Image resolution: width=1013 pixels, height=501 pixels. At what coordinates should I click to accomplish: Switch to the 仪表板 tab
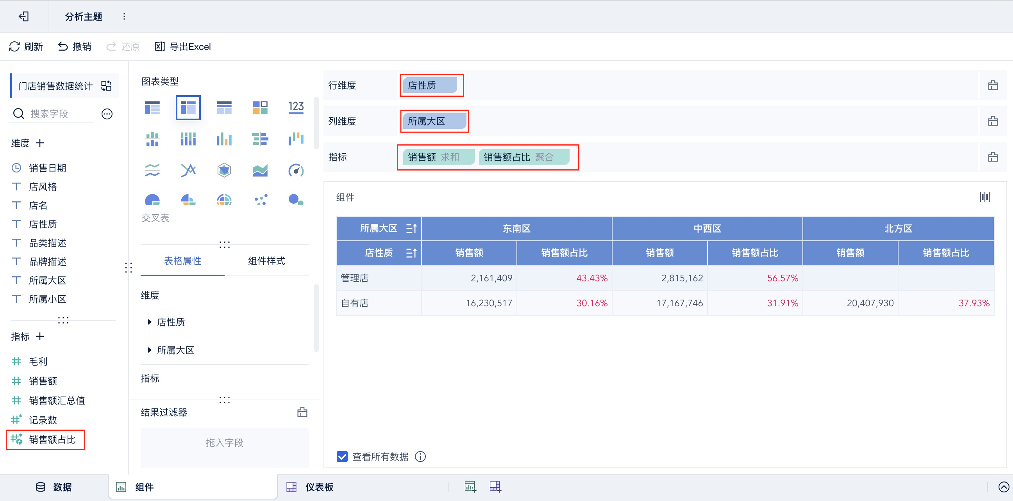click(x=318, y=487)
